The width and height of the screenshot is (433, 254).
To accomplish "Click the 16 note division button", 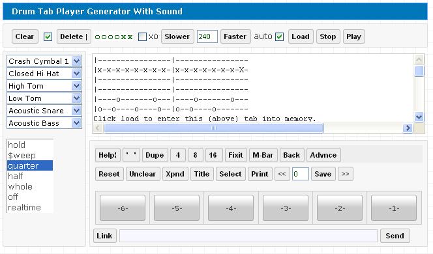I will tap(213, 155).
